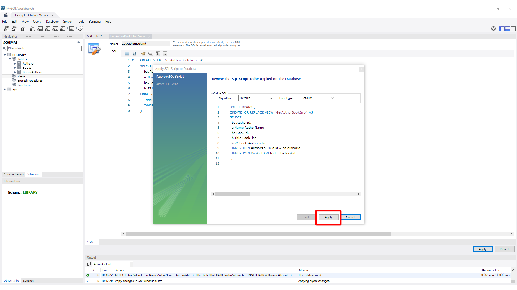Image resolution: width=517 pixels, height=290 pixels.
Task: Toggle word wrap in DDL editor
Action: pyautogui.click(x=165, y=54)
